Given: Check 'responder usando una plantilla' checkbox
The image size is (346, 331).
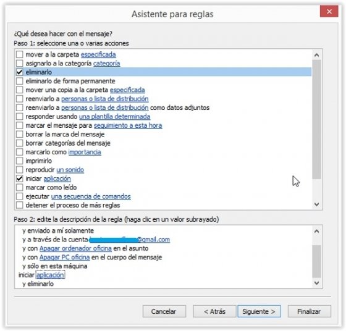Looking at the screenshot, I should [x=19, y=117].
